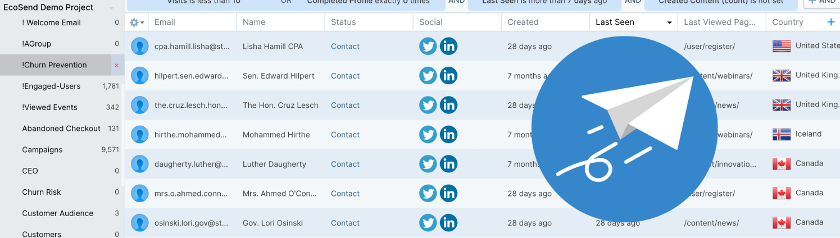Click the AND add-filter button
The height and width of the screenshot is (238, 840).
[x=821, y=3]
